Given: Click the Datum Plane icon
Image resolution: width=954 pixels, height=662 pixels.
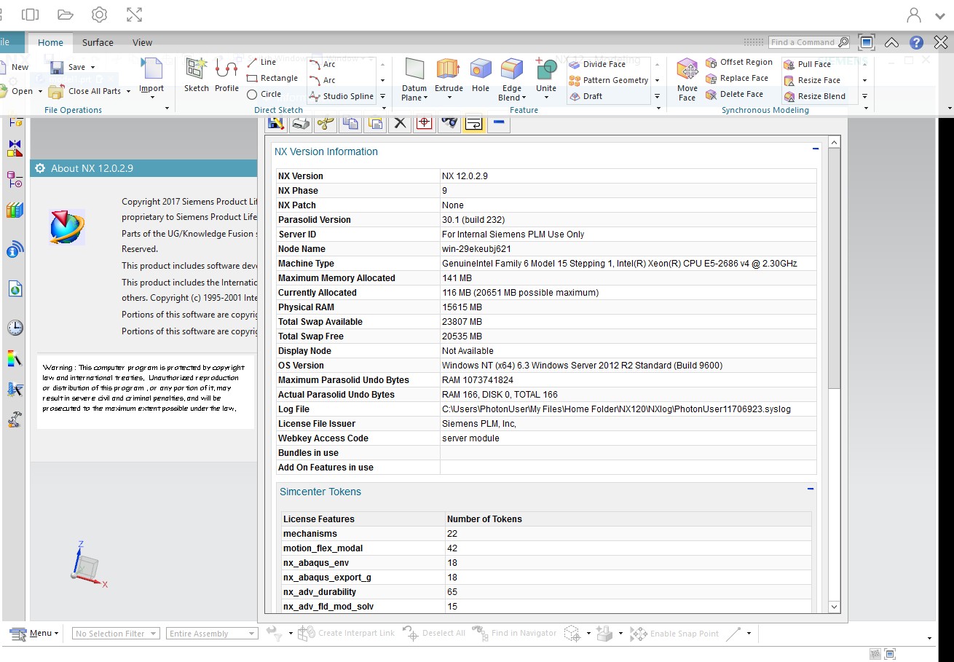Looking at the screenshot, I should coord(414,69).
